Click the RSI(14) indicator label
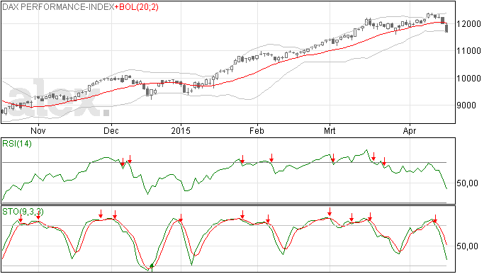Screen dimensions: 489x274 tap(17, 144)
